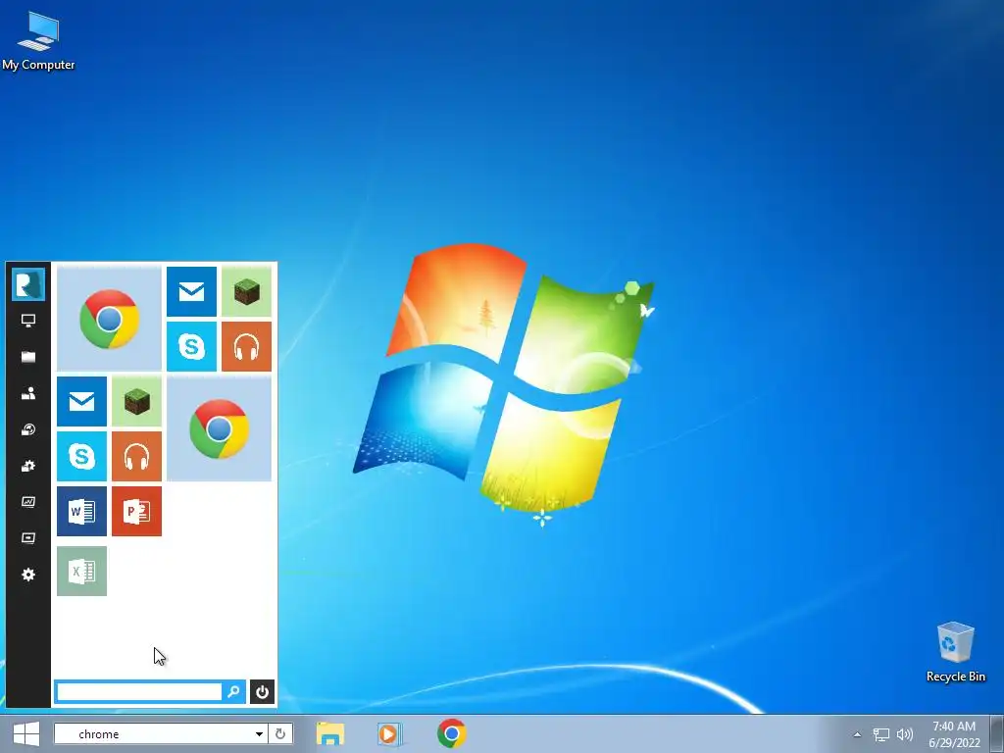Open the headphones tile in the upper group
Image resolution: width=1004 pixels, height=753 pixels.
(246, 346)
